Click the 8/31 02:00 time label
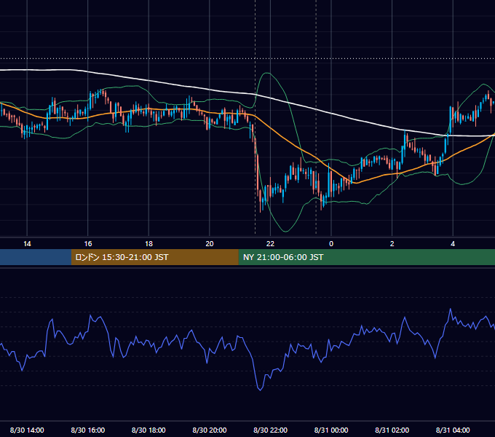495x437 pixels. 392,430
